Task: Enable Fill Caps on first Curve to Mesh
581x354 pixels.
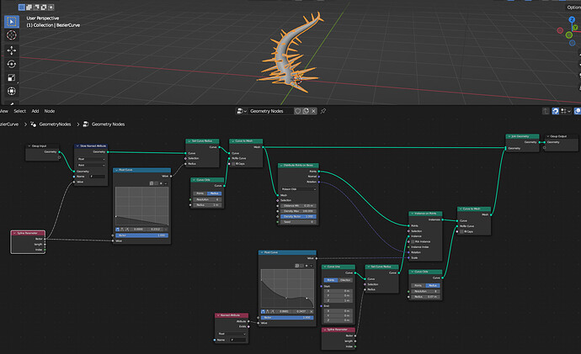Action: pos(233,163)
